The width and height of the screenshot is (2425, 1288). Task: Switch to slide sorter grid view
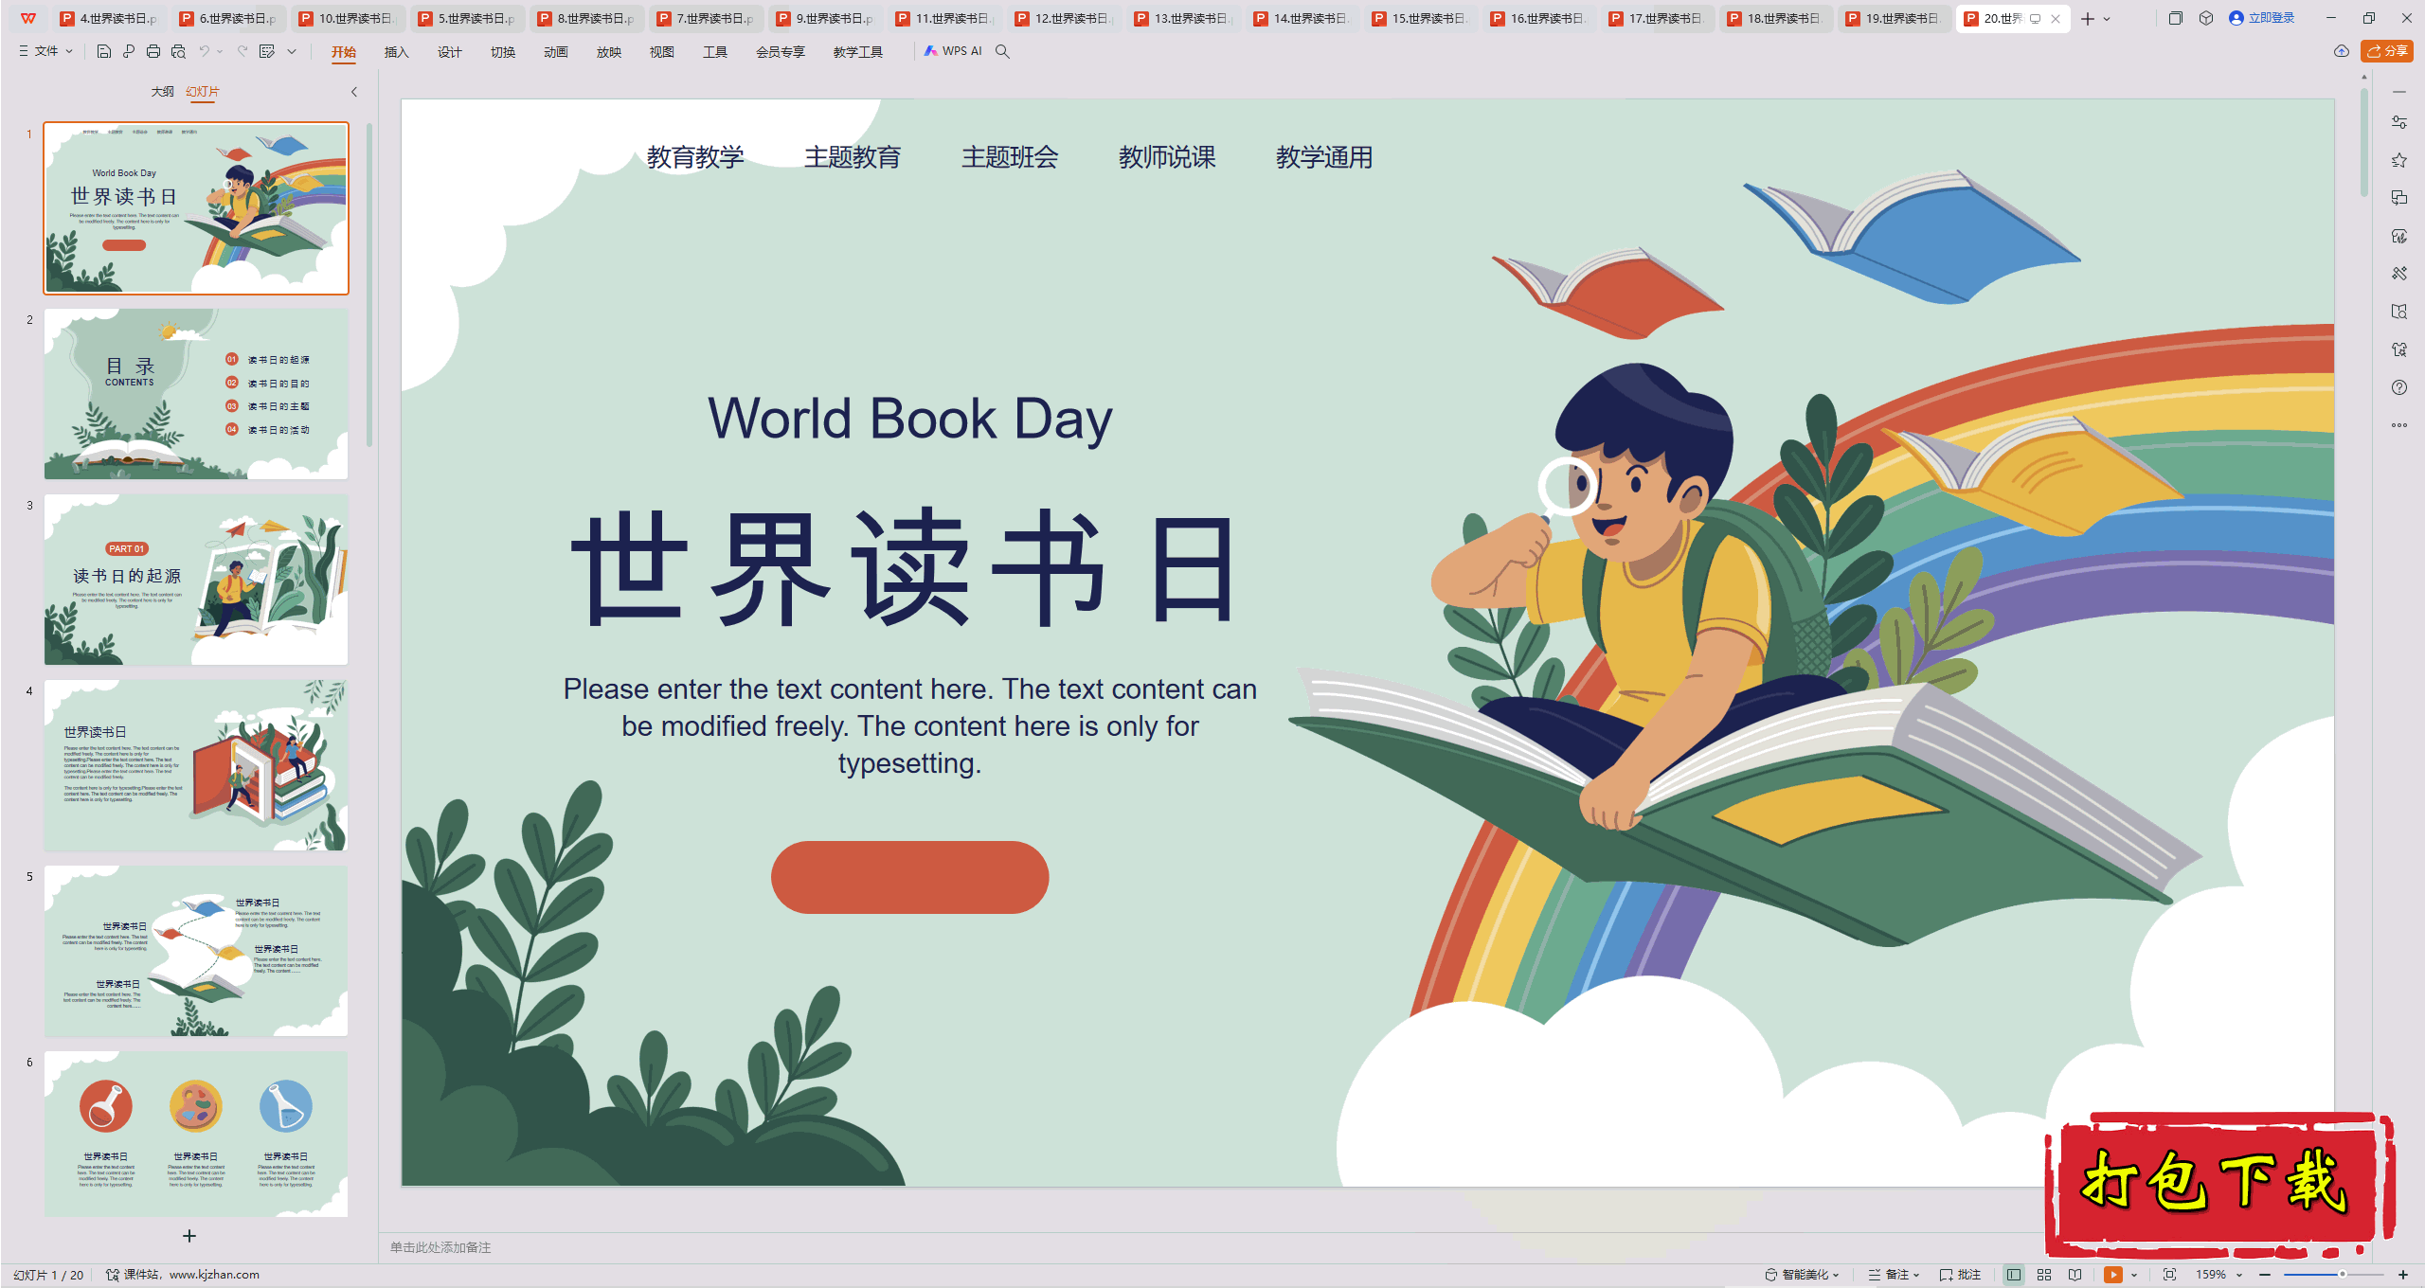tap(2044, 1275)
